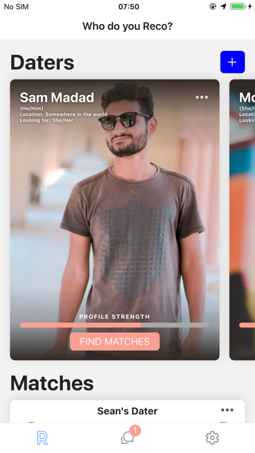Image resolution: width=255 pixels, height=453 pixels.
Task: Tap Sam Madad's profile photo card
Action: [114, 219]
